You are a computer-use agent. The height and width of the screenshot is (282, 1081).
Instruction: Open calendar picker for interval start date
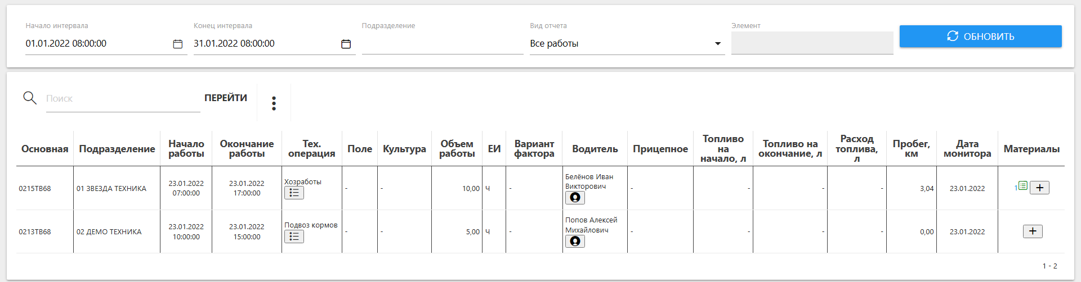(177, 44)
